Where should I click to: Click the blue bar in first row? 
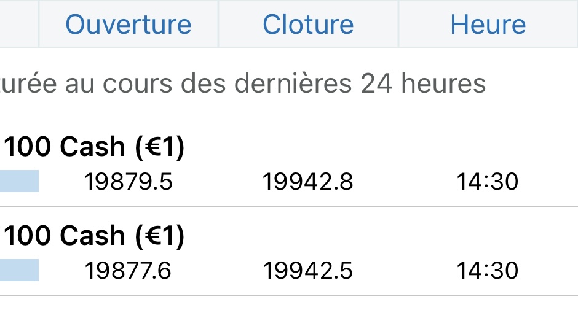click(x=19, y=182)
